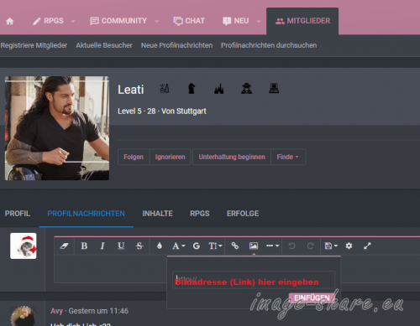Open the save draft dropdown
Screen dimensions: 420x326
click(331, 246)
